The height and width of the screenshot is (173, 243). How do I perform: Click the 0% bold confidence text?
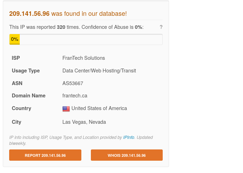tap(138, 27)
